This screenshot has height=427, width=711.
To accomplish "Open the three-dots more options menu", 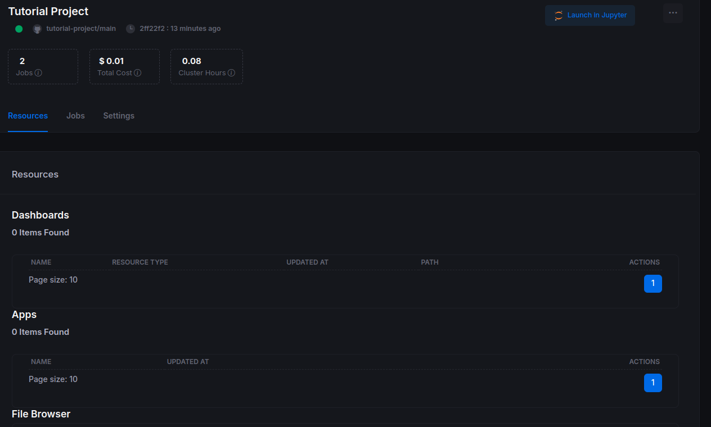I will click(673, 13).
